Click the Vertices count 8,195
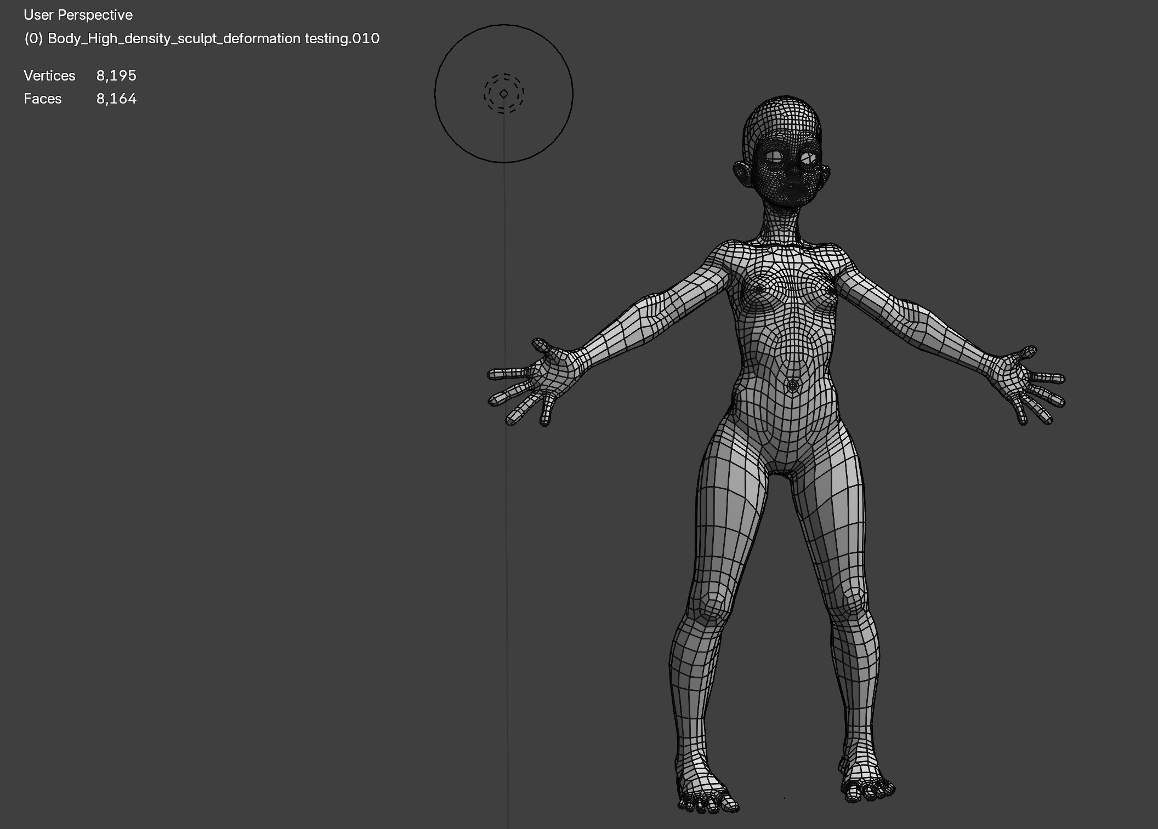 click(x=116, y=76)
